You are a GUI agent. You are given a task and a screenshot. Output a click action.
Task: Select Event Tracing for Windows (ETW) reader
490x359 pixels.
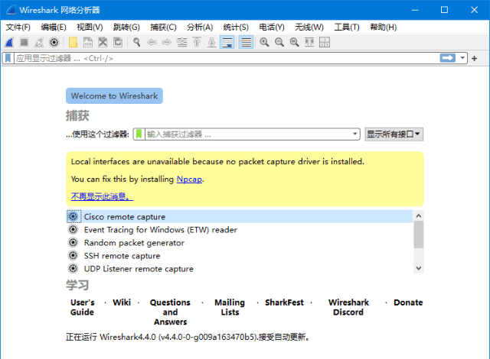click(240, 230)
